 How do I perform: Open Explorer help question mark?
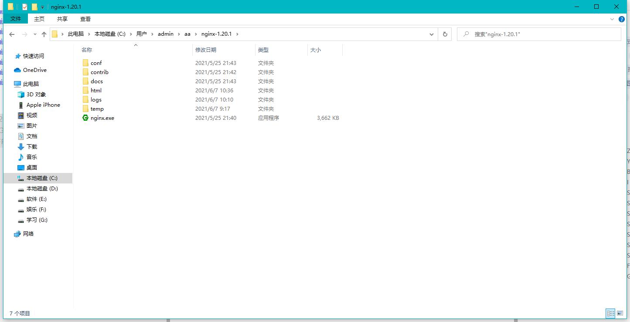pos(622,19)
